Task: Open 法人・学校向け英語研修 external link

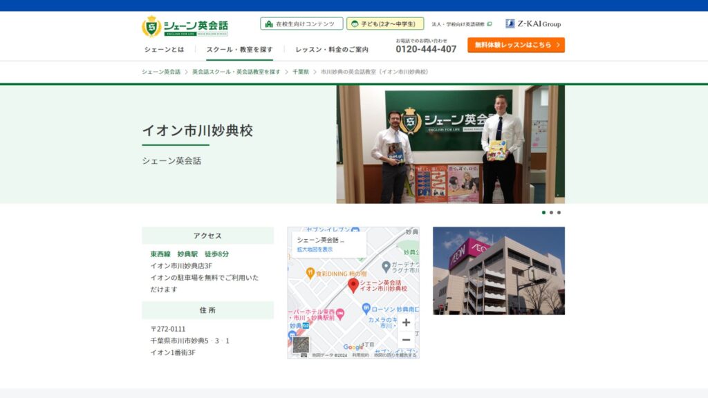Action: click(x=461, y=24)
